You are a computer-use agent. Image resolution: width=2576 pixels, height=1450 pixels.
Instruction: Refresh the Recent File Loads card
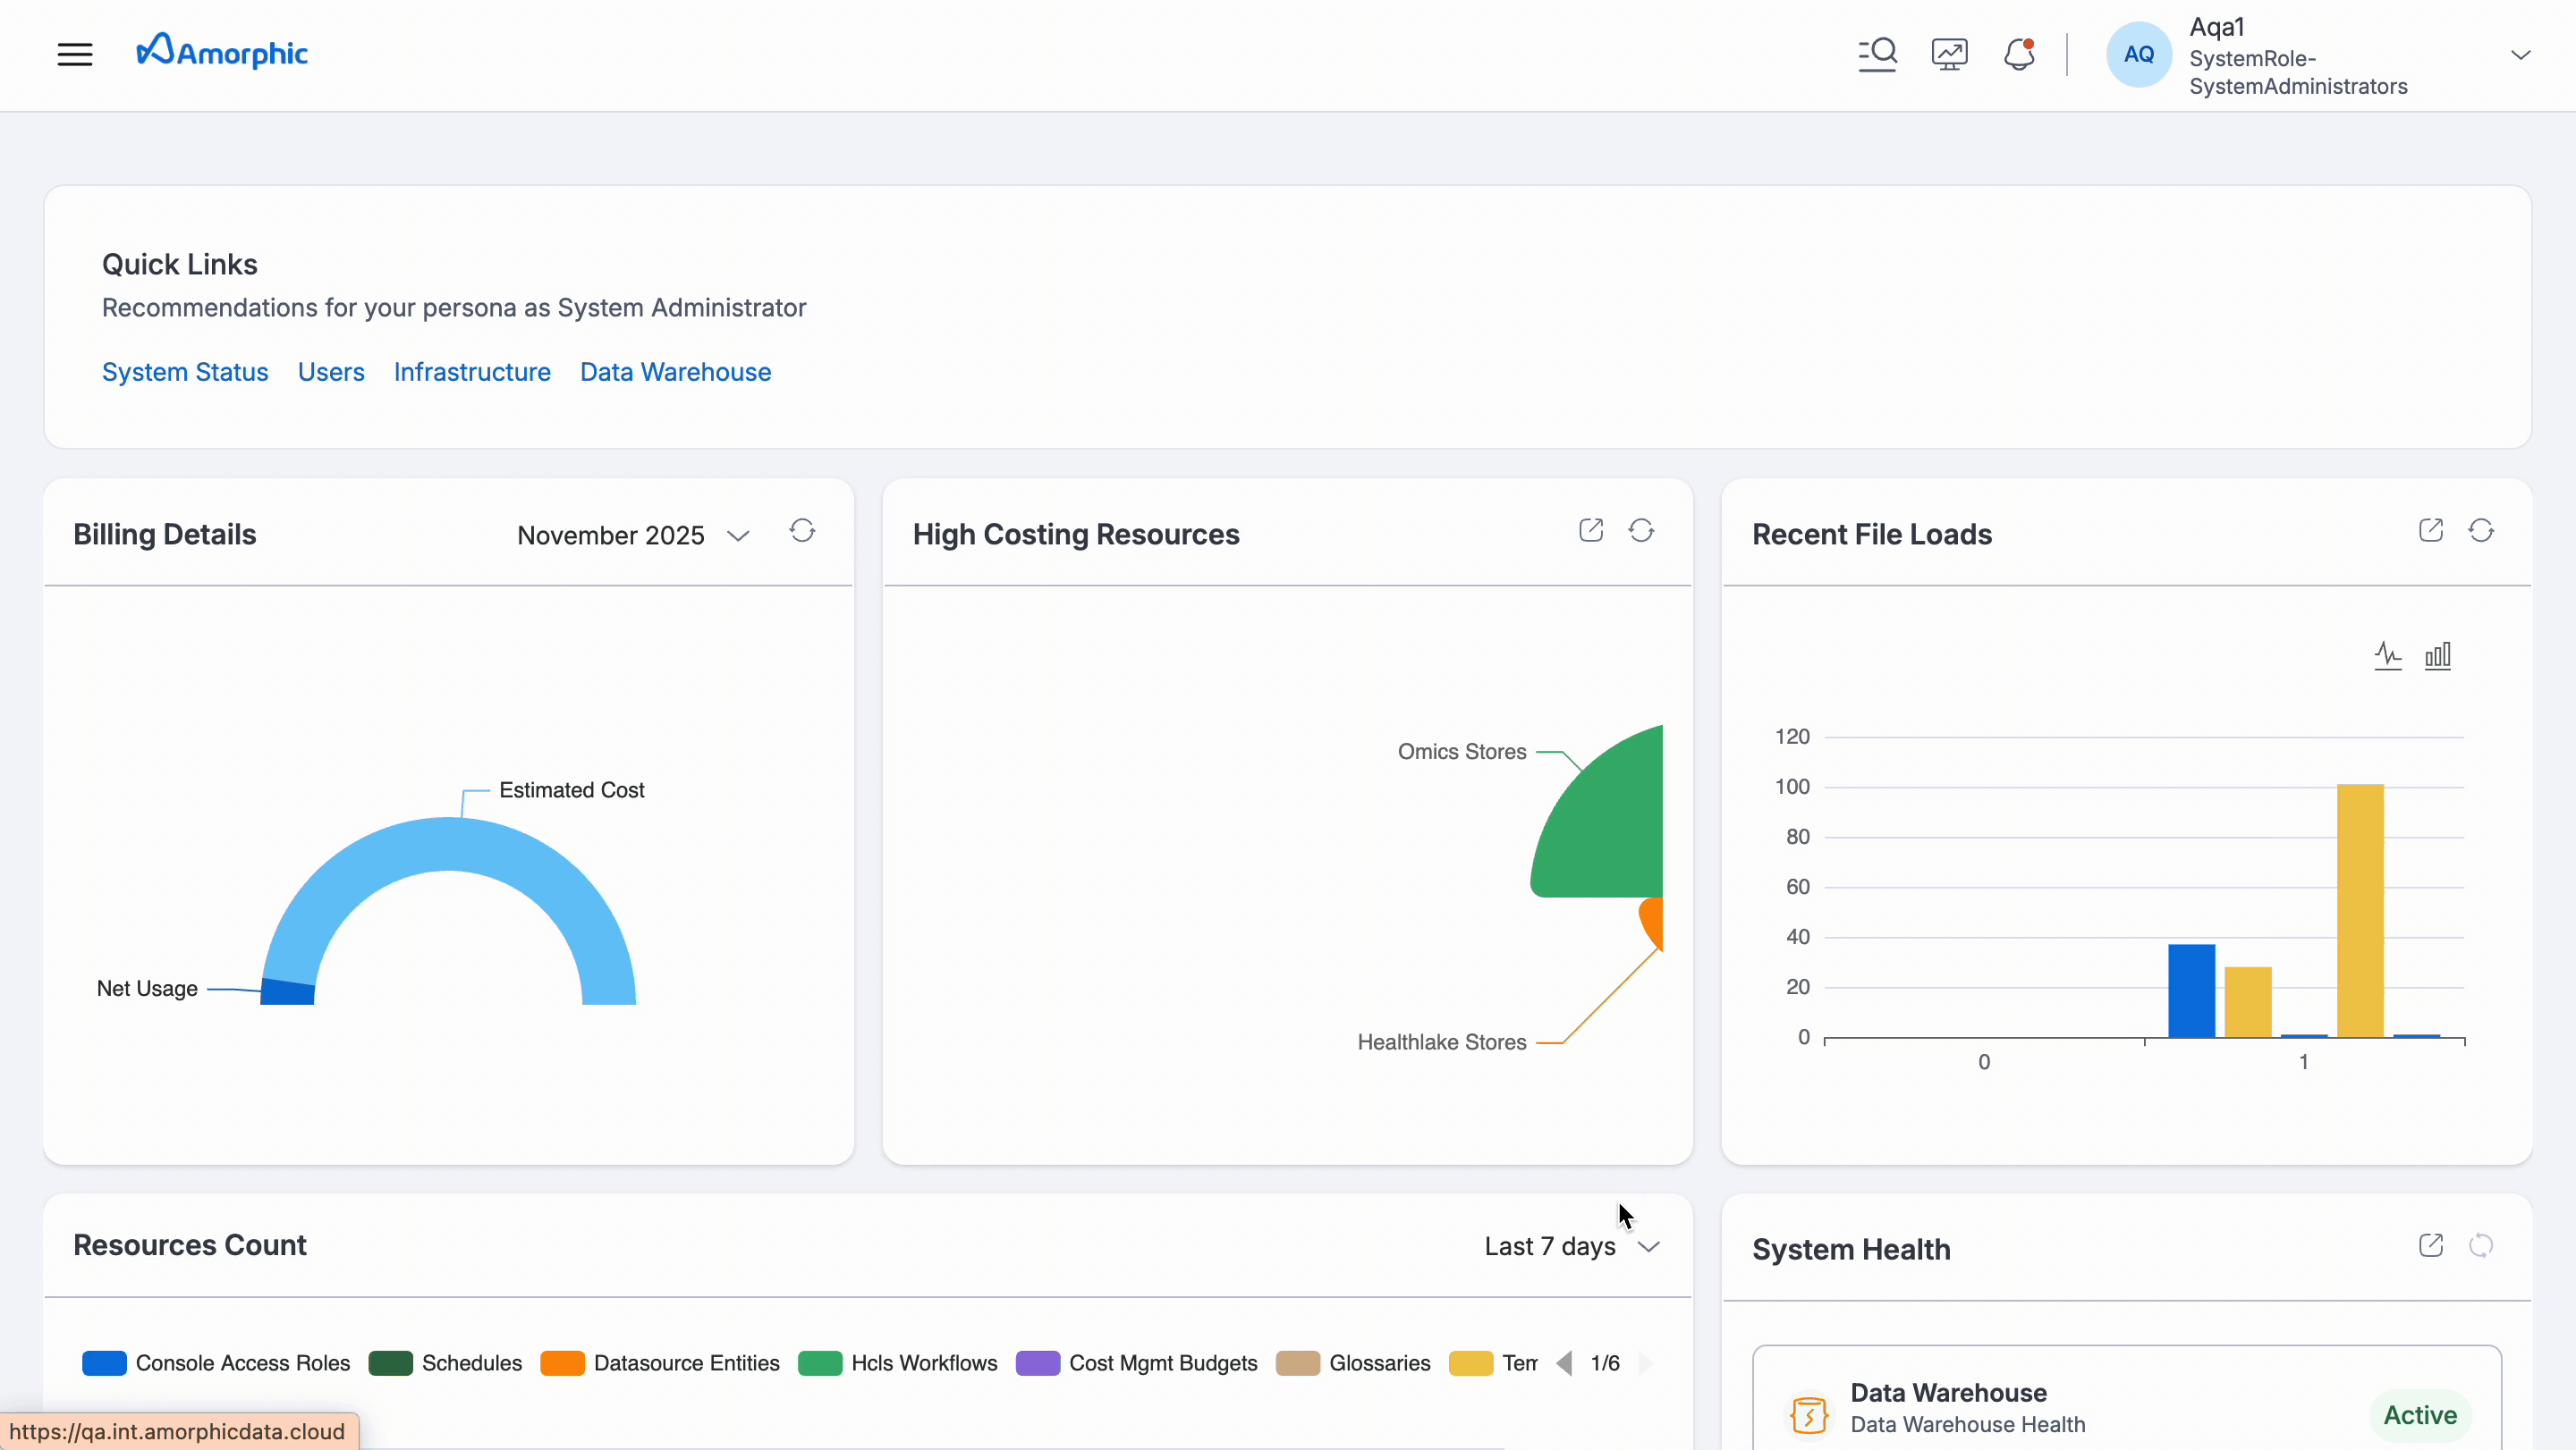pyautogui.click(x=2481, y=531)
